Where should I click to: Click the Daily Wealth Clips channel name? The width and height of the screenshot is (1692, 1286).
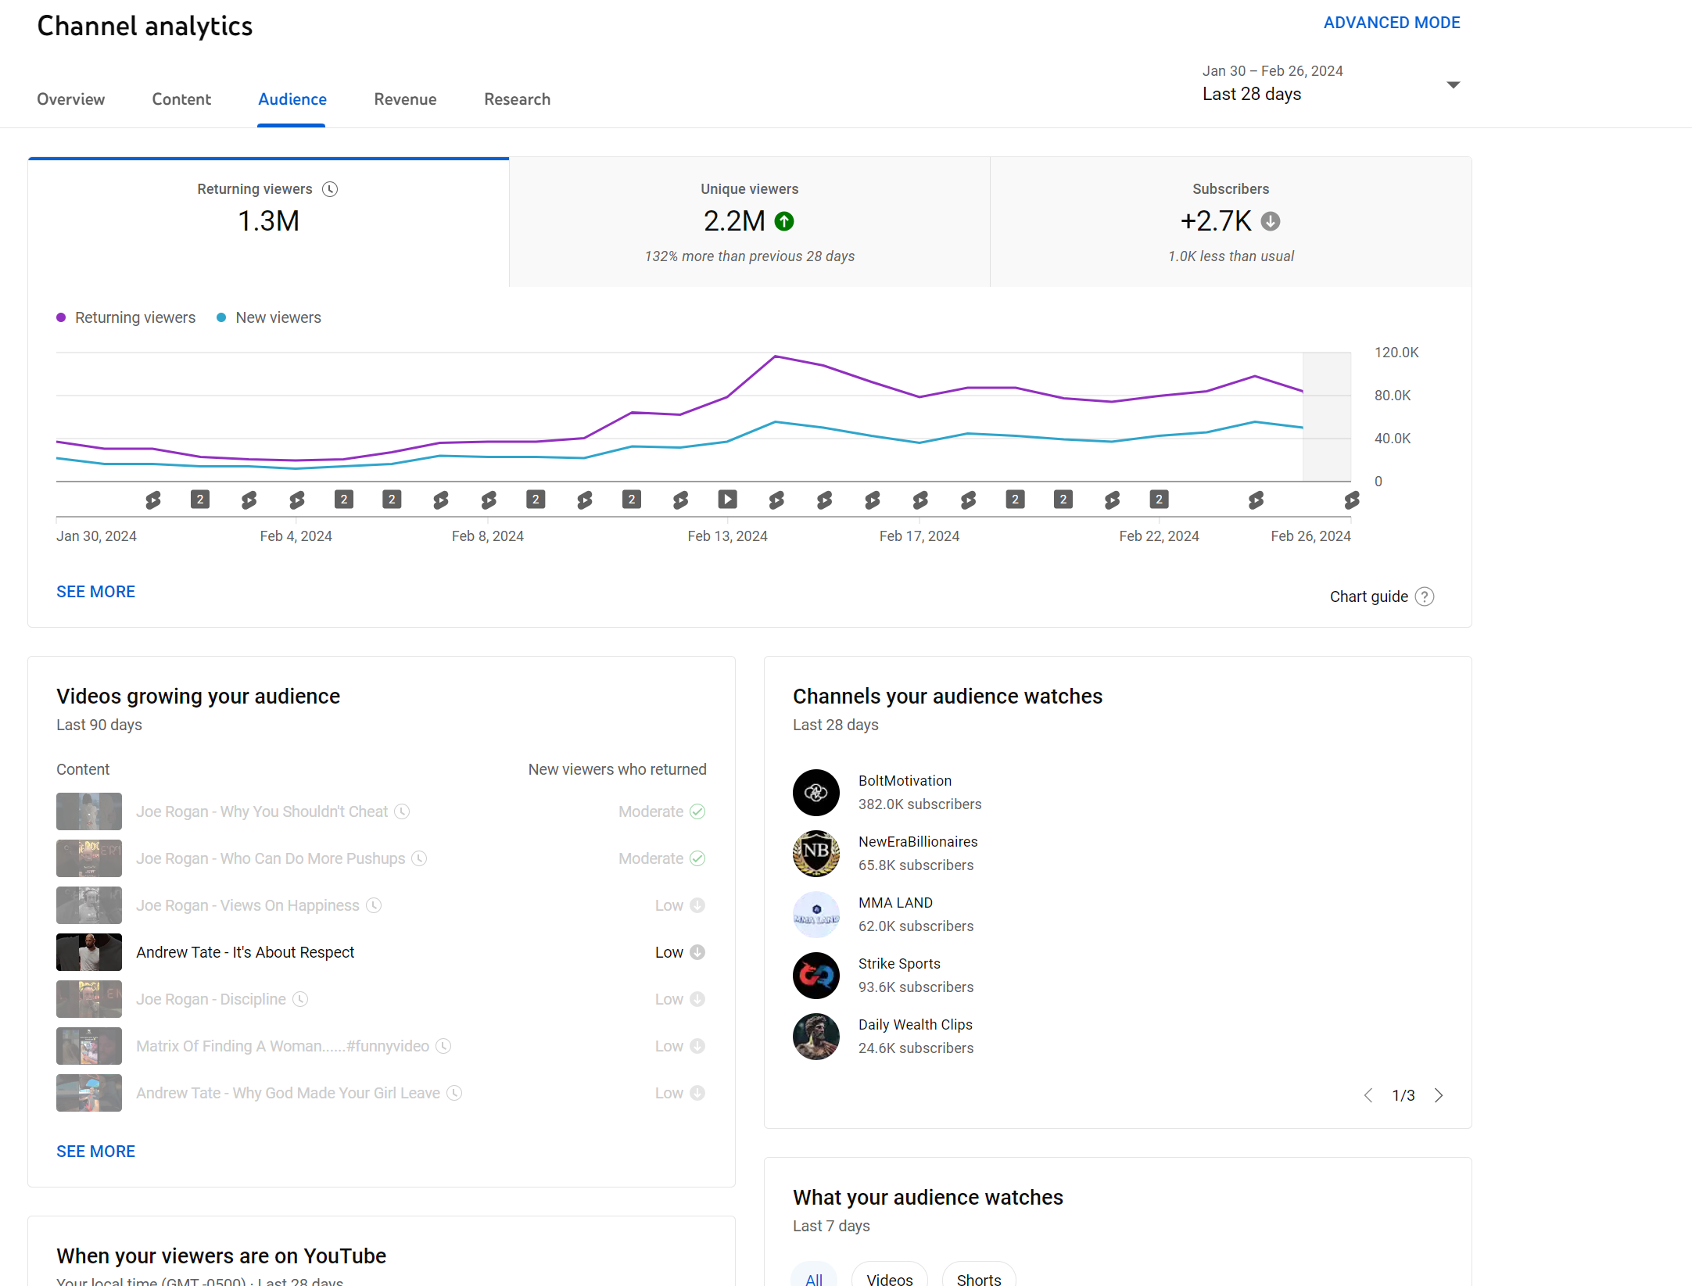(916, 1025)
